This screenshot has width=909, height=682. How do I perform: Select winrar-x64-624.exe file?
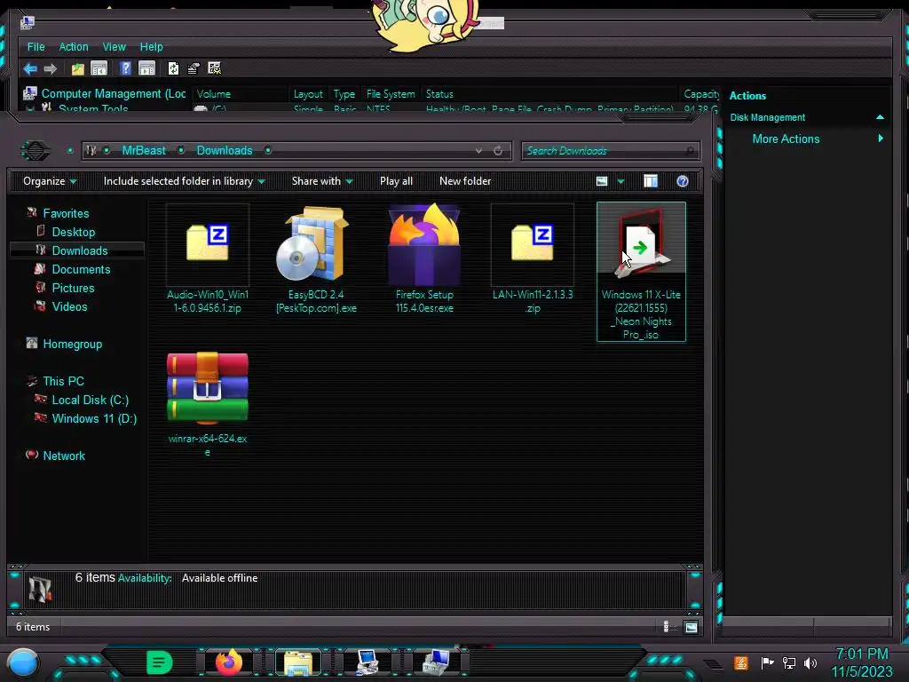point(208,404)
